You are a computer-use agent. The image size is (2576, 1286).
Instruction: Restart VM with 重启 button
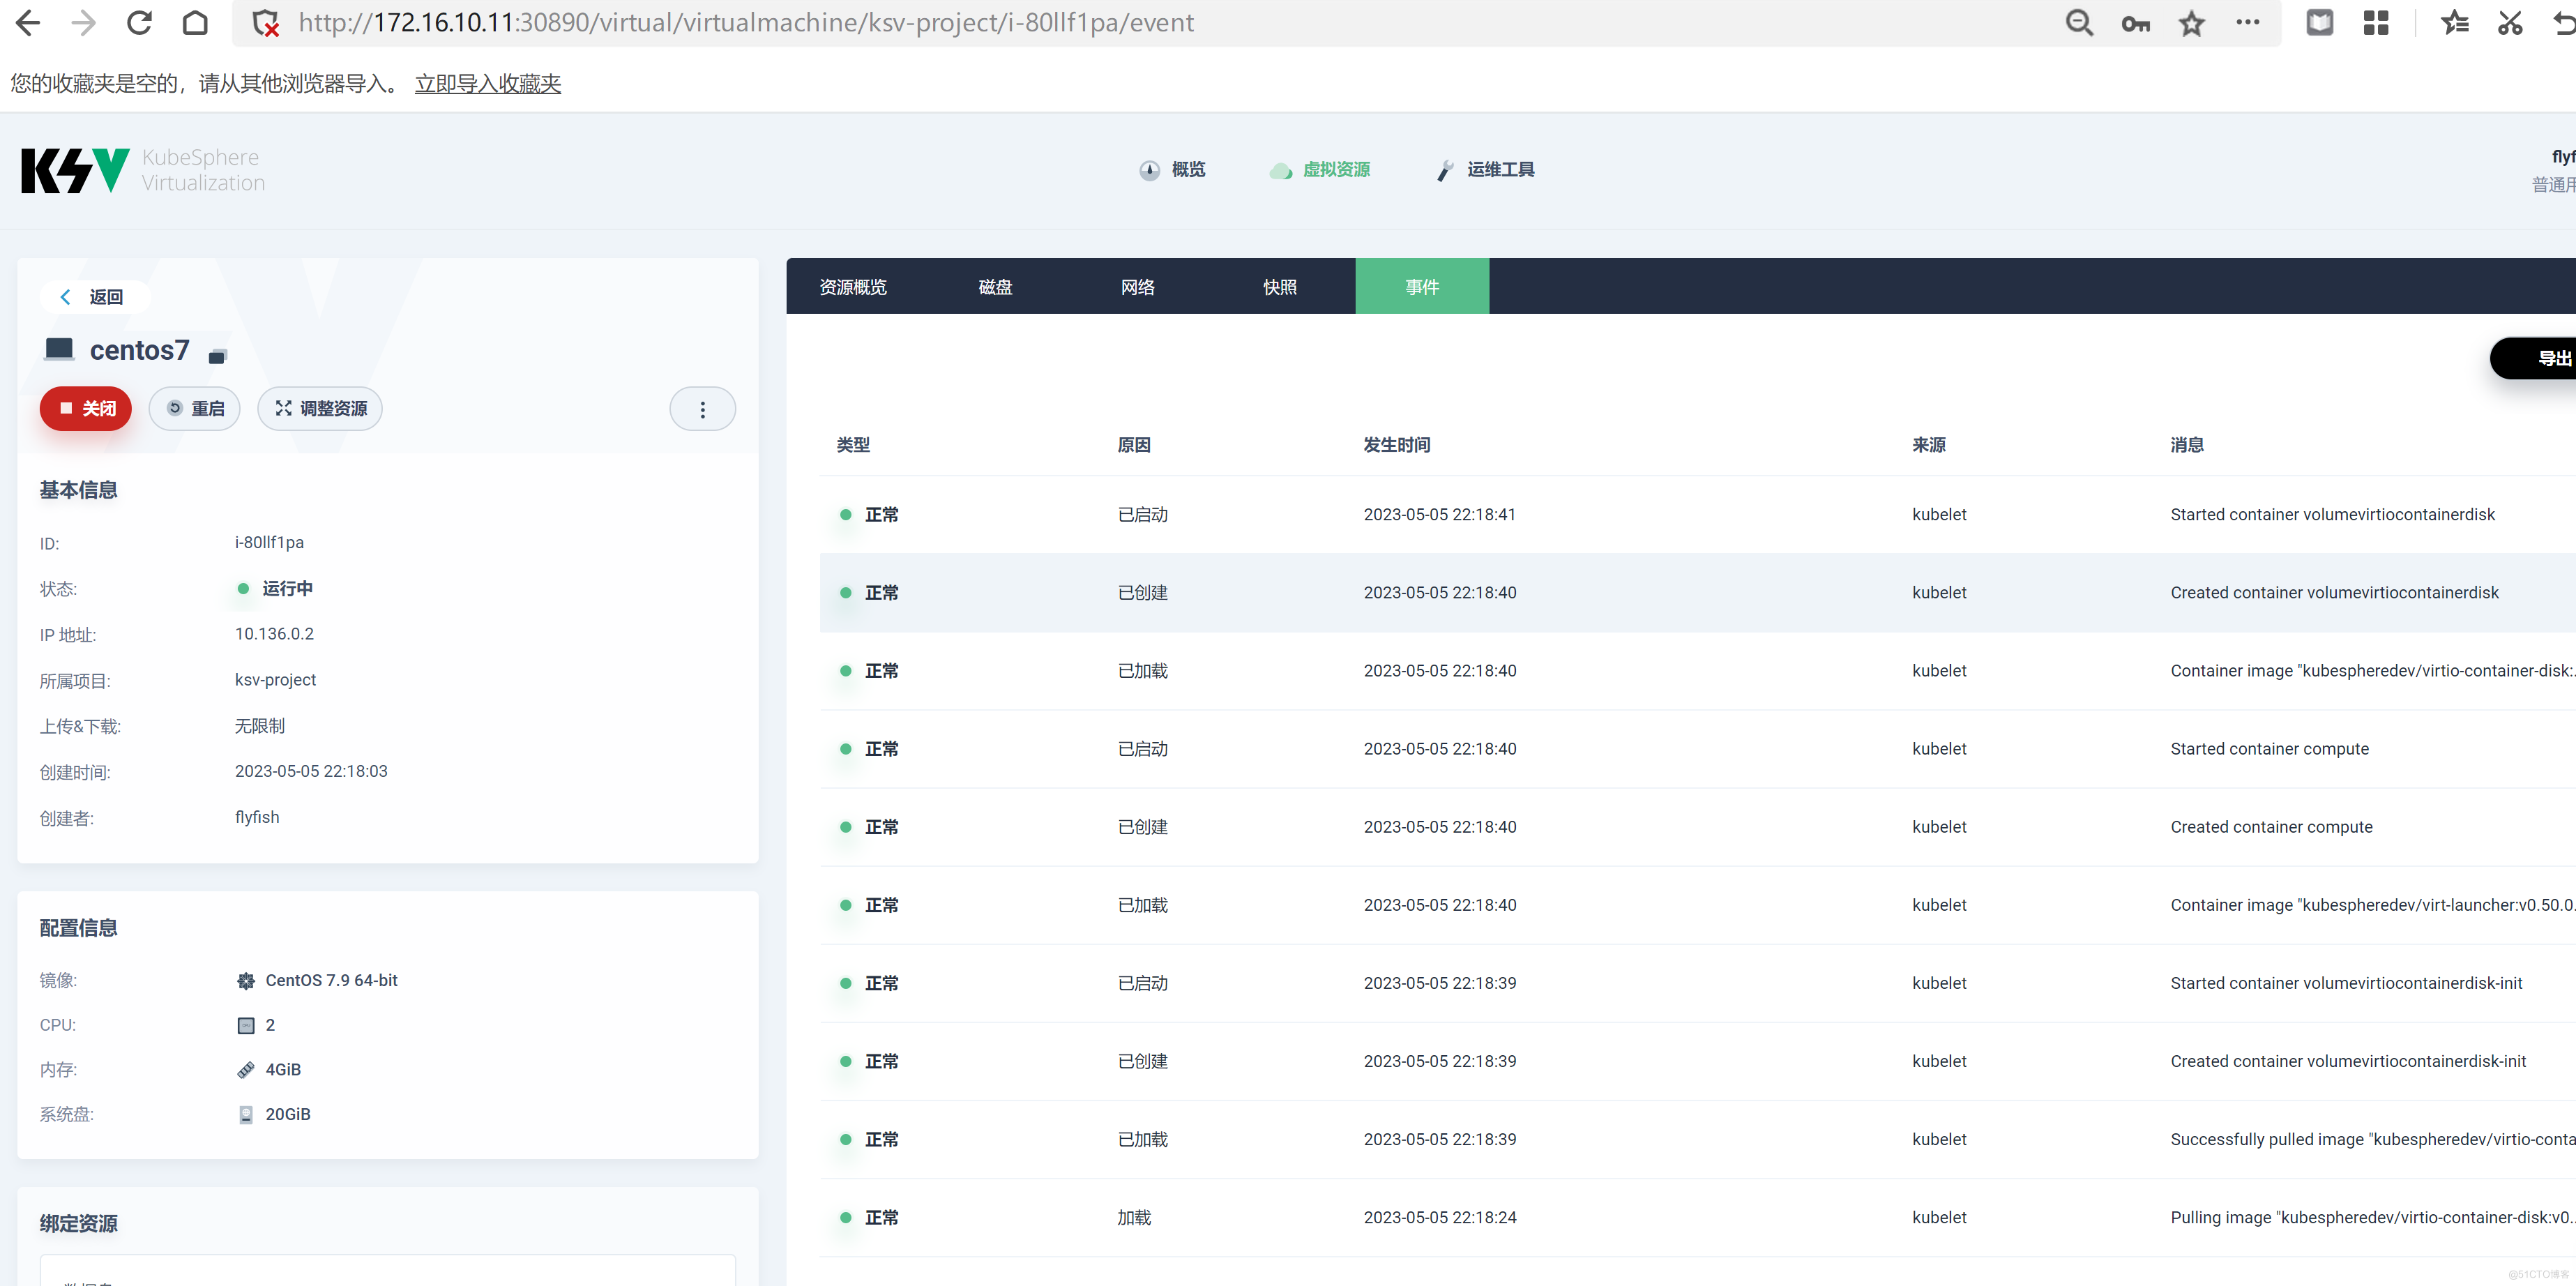[195, 409]
